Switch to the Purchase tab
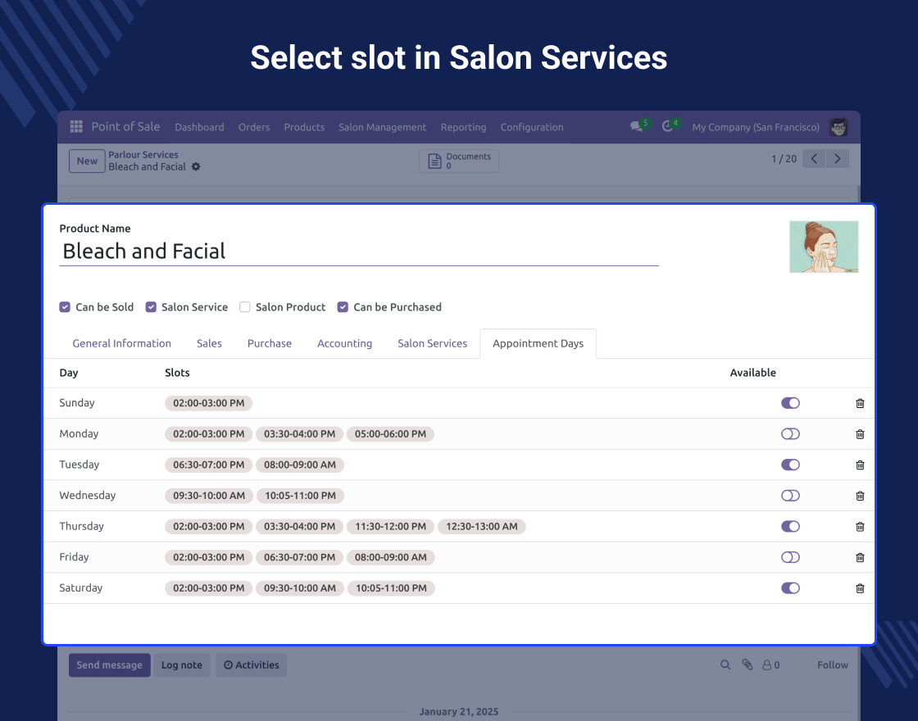918x721 pixels. click(x=270, y=343)
